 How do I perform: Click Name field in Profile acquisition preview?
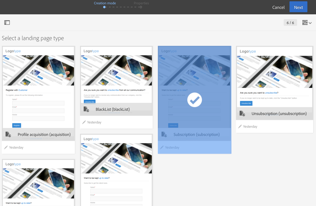pyautogui.click(x=38, y=103)
